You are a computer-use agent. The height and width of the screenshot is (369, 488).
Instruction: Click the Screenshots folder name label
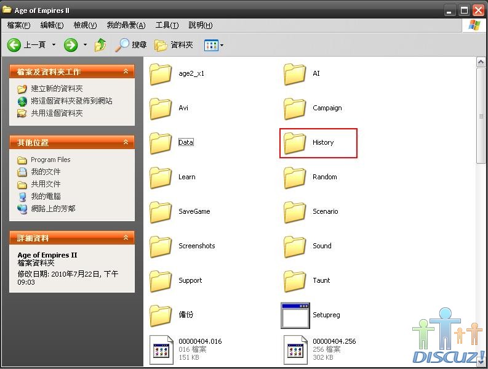tap(197, 246)
